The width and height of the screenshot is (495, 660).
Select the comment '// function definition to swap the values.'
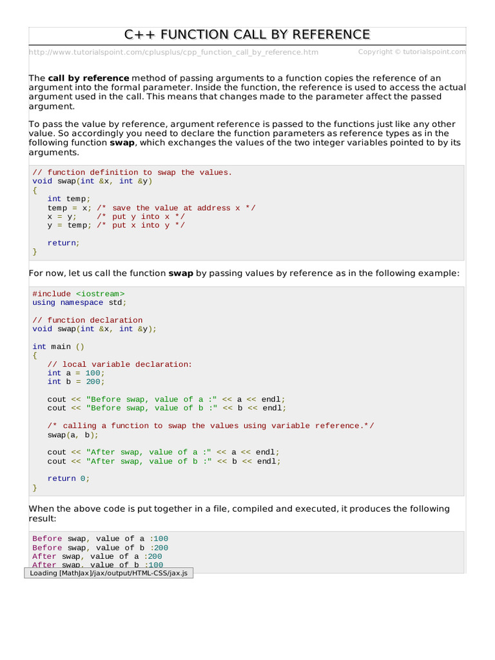[132, 172]
